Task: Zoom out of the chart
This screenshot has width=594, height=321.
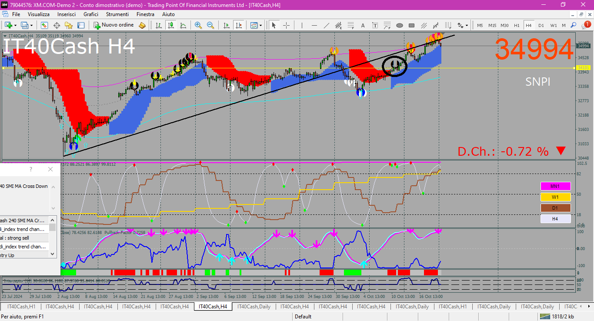Action: pyautogui.click(x=210, y=25)
